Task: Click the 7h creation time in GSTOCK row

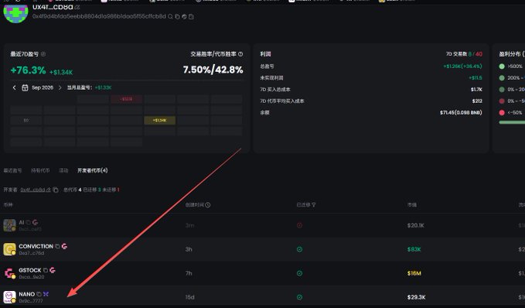Action: (x=189, y=273)
